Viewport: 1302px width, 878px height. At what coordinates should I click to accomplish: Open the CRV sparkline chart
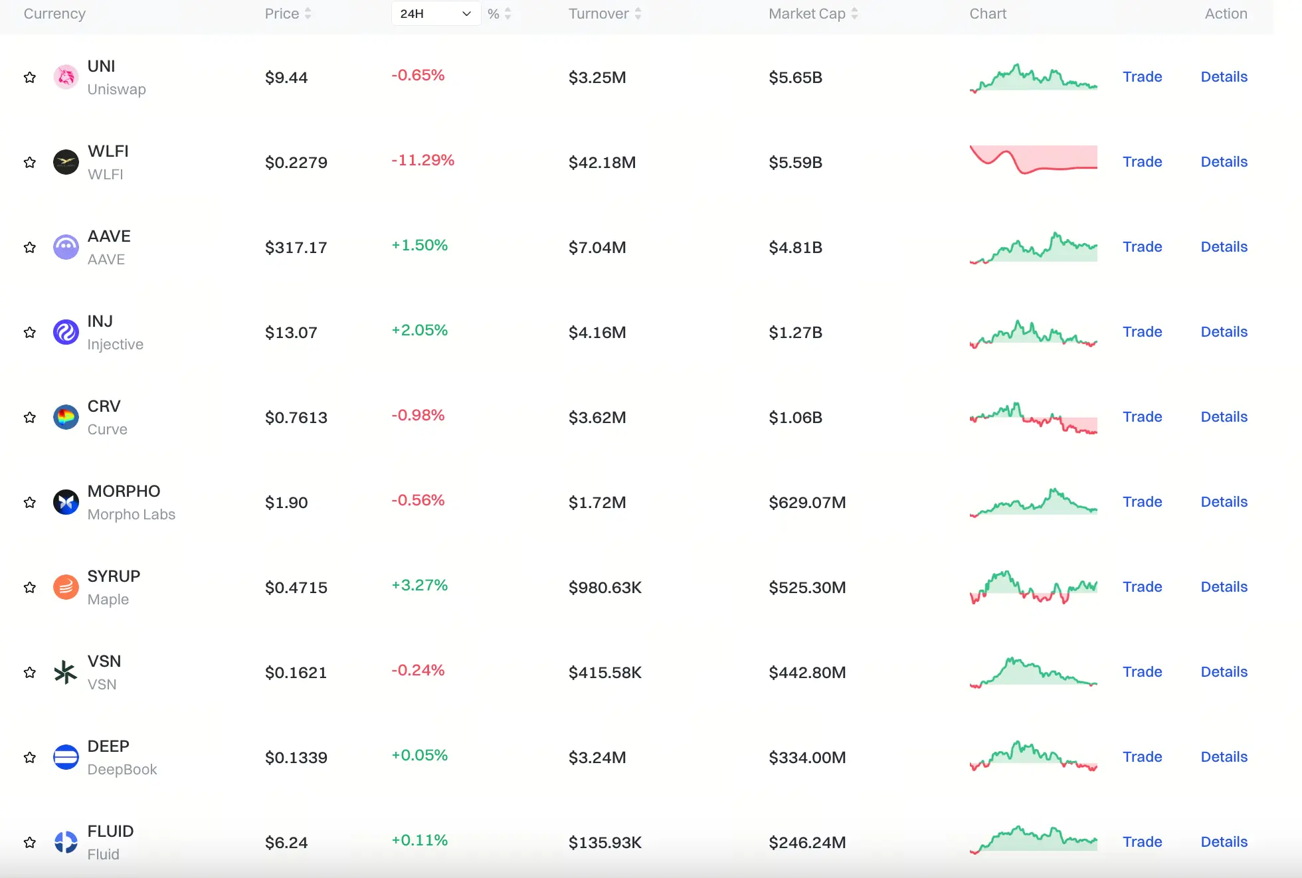coord(1033,418)
